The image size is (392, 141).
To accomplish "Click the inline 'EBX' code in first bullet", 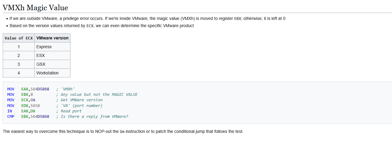I will pos(238,19).
